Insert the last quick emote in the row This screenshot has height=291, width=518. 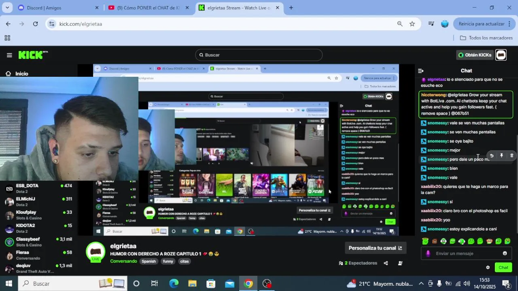click(507, 241)
